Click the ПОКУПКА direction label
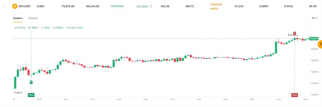This screenshot has width=322, height=107. (117, 6)
